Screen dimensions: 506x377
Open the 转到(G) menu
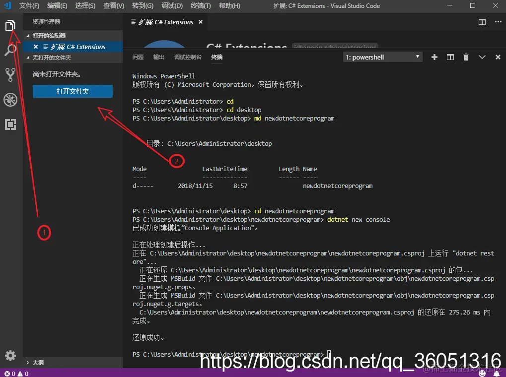(x=143, y=5)
